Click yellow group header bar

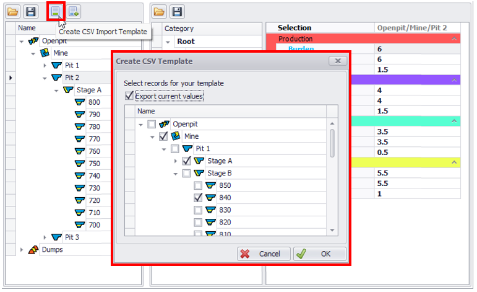pyautogui.click(x=406, y=162)
